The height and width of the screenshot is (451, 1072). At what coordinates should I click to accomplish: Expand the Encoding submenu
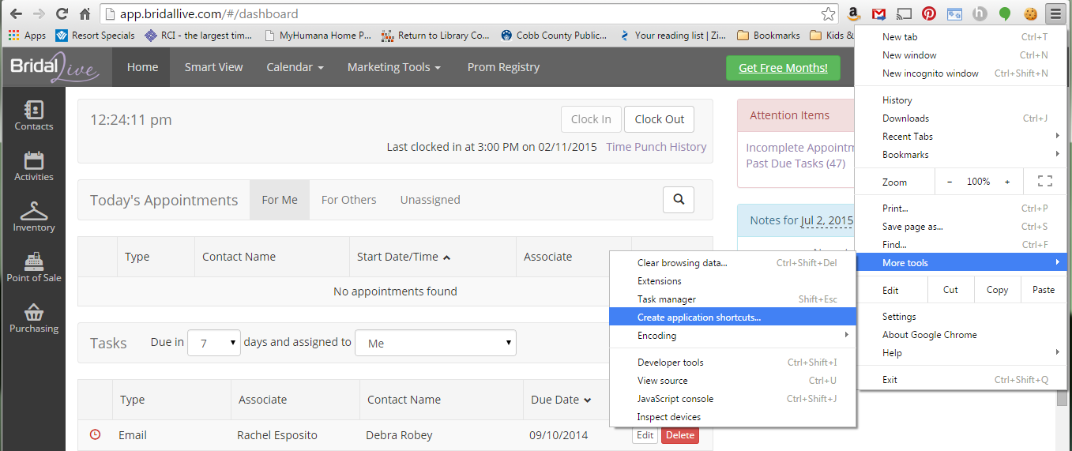click(732, 336)
